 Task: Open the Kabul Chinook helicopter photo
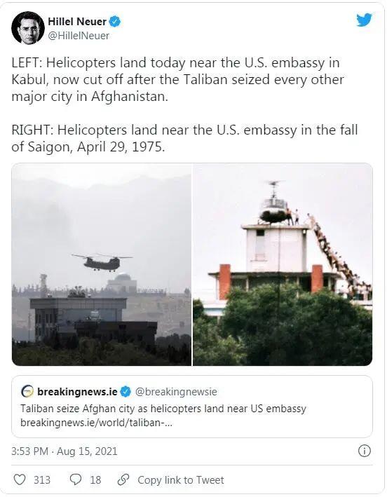(102, 264)
